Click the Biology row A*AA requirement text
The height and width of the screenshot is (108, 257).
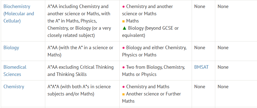pos(80,51)
